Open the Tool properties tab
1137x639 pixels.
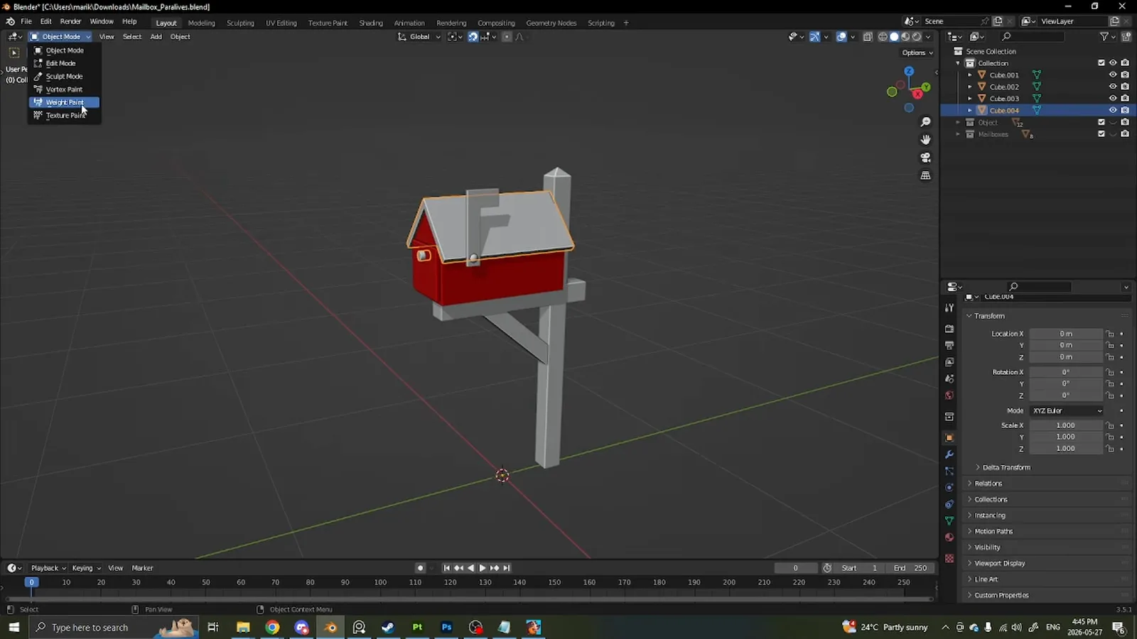(x=949, y=307)
